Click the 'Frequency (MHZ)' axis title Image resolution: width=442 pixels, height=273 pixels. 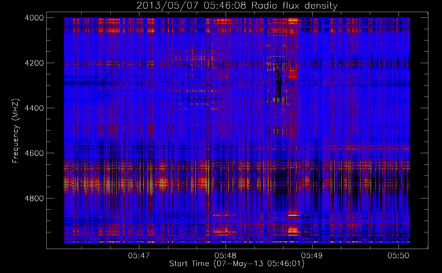pyautogui.click(x=16, y=131)
